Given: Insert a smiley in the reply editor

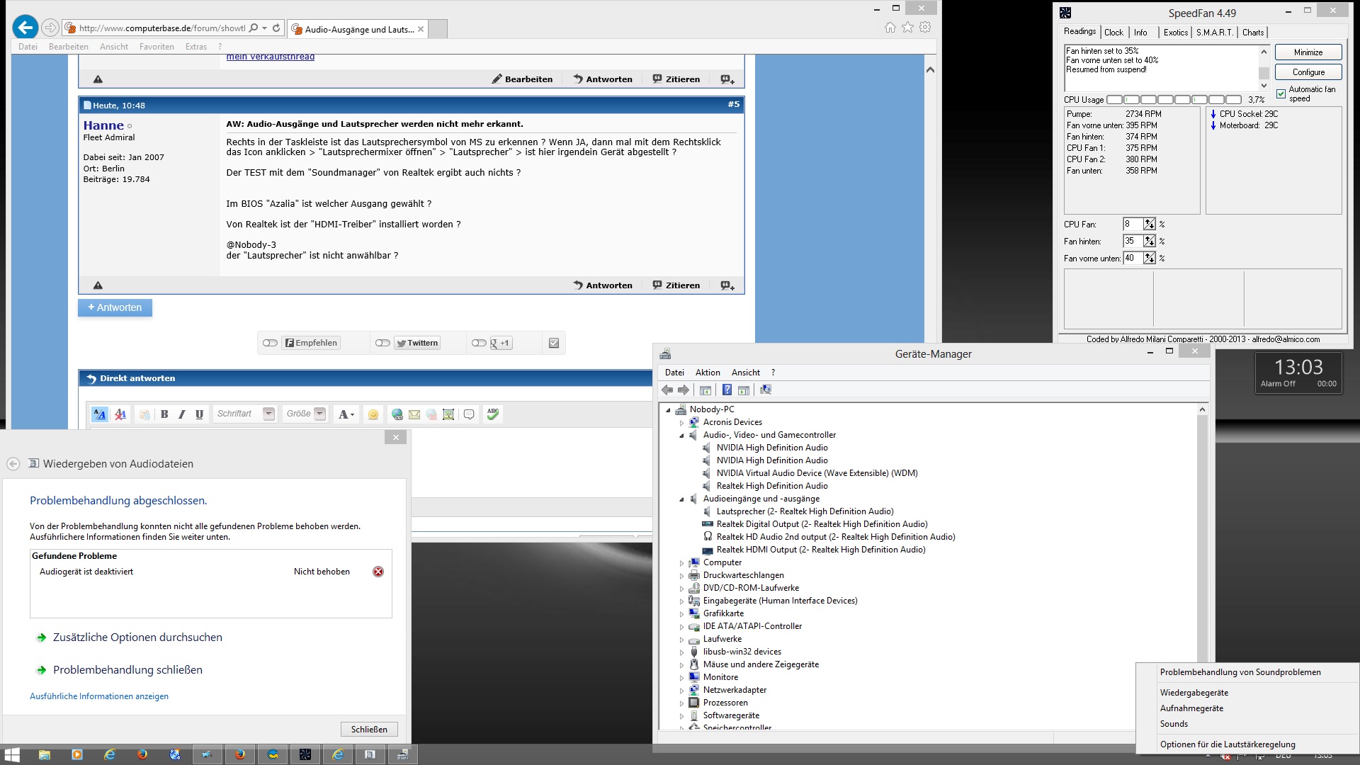Looking at the screenshot, I should [373, 414].
